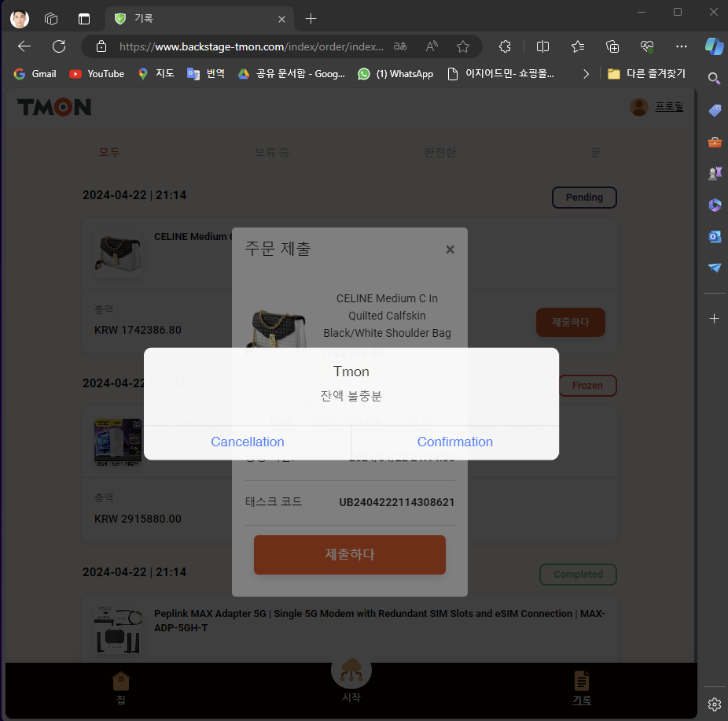The width and height of the screenshot is (728, 721).
Task: Open the paper plane sidebar icon
Action: 715,268
